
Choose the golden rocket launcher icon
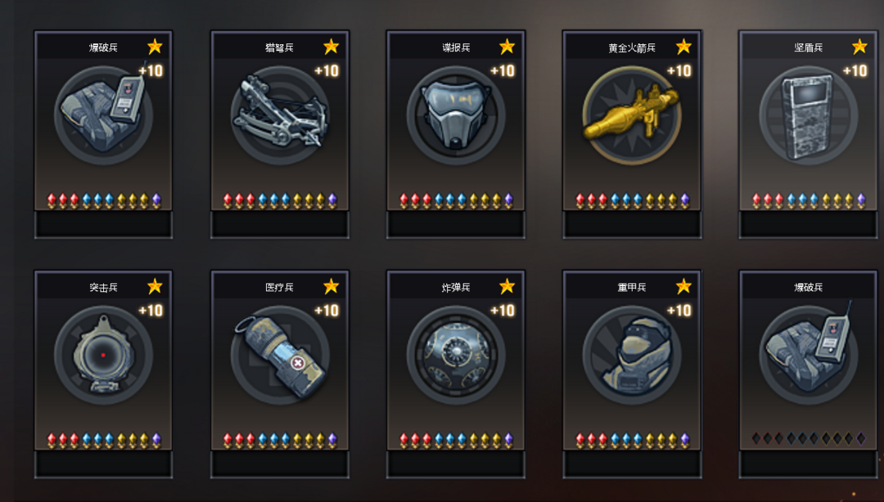pyautogui.click(x=632, y=115)
